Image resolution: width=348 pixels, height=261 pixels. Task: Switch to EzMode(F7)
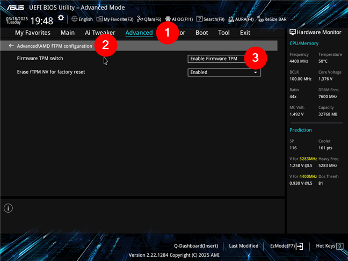287,246
